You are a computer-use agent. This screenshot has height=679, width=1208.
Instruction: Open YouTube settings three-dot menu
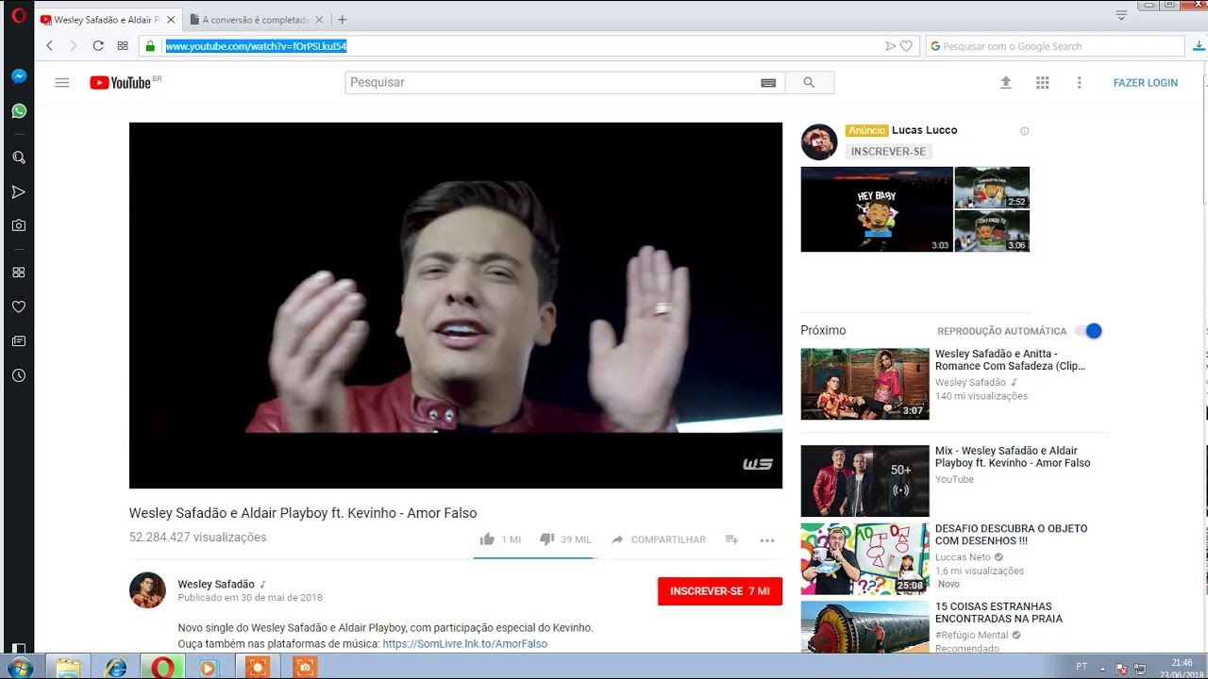tap(1080, 83)
